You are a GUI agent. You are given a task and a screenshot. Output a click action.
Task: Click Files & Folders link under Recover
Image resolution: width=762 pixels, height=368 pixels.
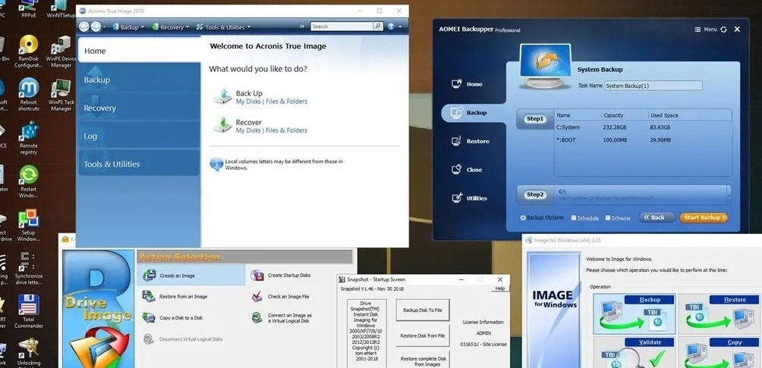click(286, 130)
